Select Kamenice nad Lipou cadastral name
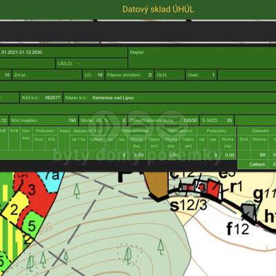Viewport: 276px width, 276px height. click(113, 98)
